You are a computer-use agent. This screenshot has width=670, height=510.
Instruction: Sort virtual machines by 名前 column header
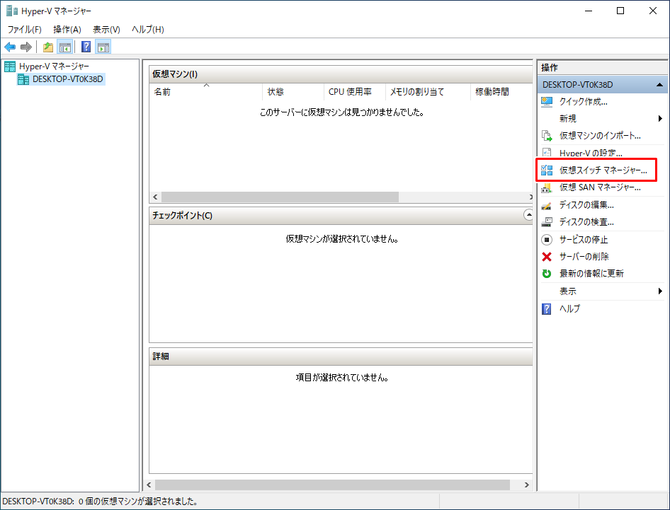[x=163, y=92]
